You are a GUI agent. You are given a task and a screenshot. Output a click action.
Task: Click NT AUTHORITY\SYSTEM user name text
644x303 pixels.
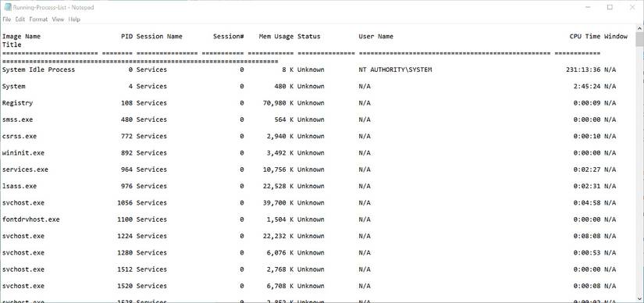point(395,70)
